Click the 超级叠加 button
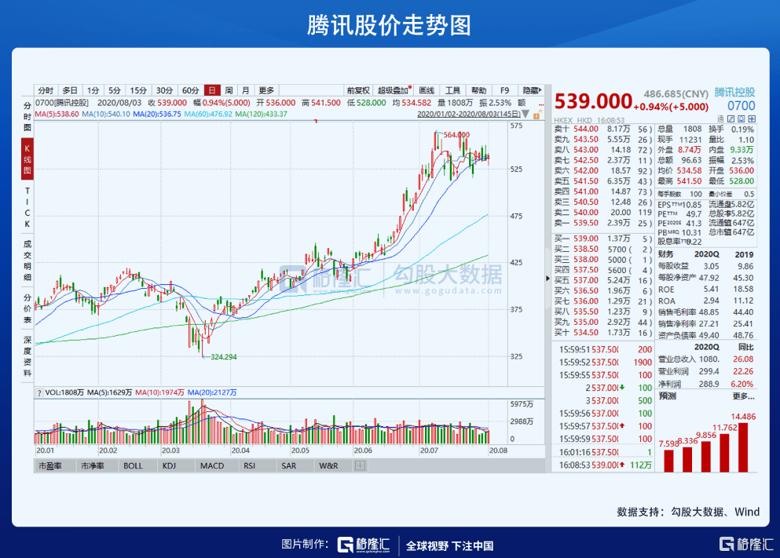 pyautogui.click(x=393, y=90)
